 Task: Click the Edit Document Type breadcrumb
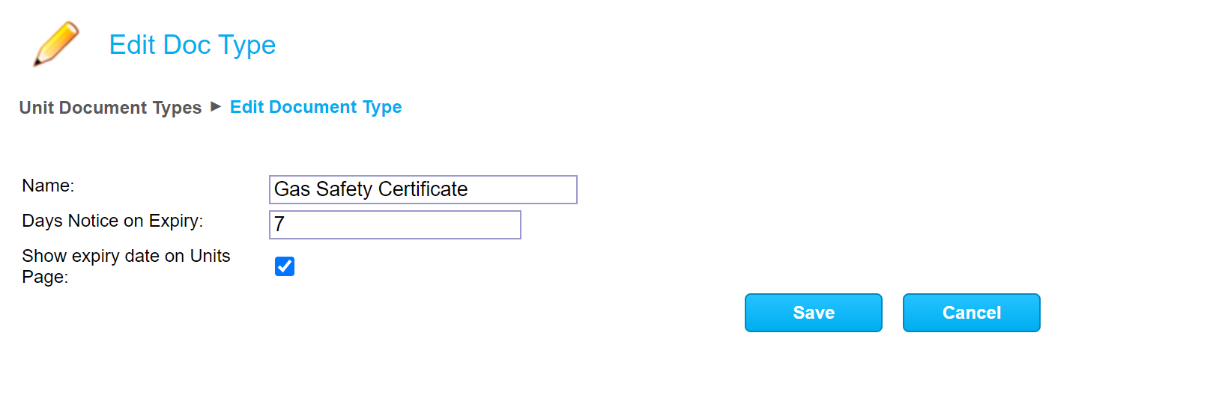tap(315, 107)
